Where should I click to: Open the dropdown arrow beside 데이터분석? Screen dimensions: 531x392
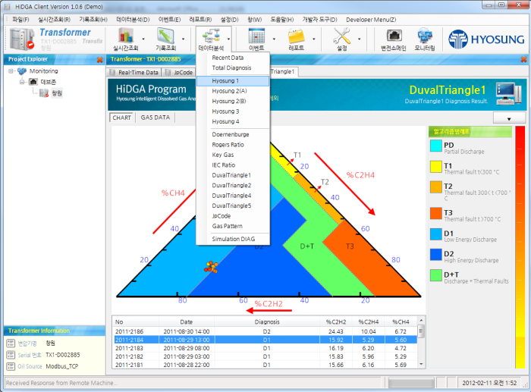228,39
